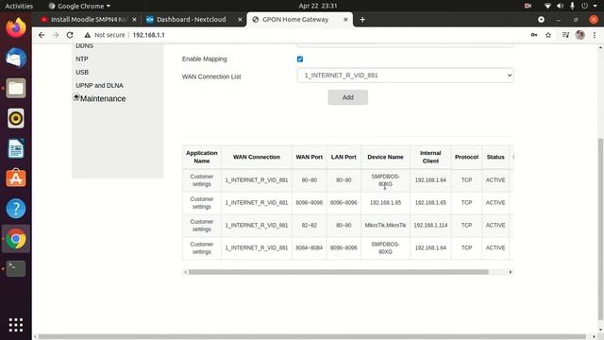Open the Google Chrome app menu

pos(79,6)
